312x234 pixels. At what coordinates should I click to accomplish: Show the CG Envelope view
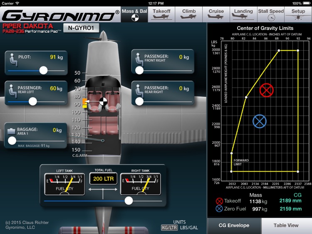(x=234, y=226)
